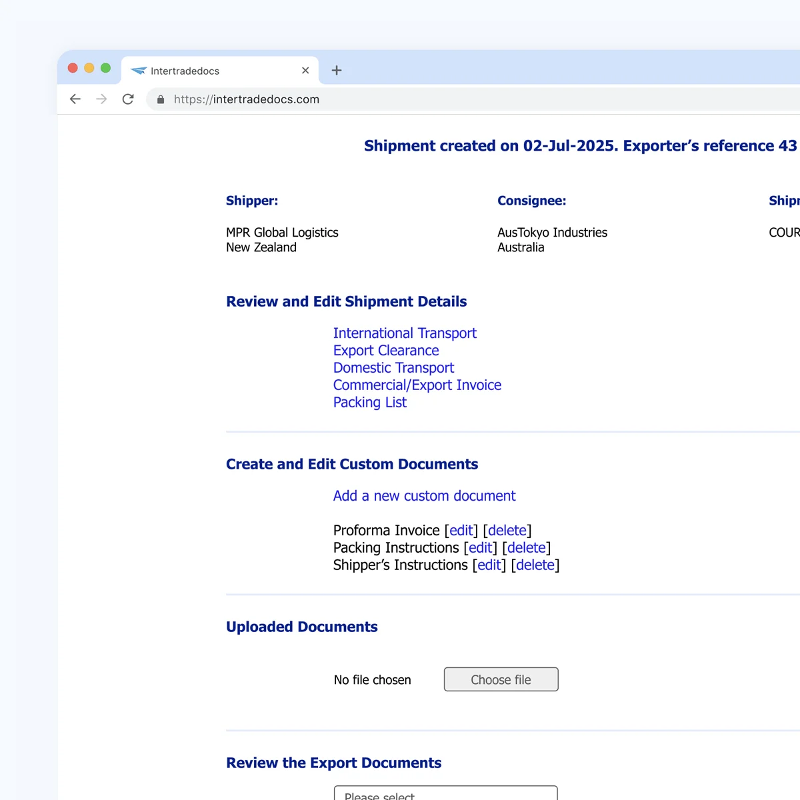This screenshot has height=800, width=800.
Task: Close the Intertradedocs tab
Action: pos(305,71)
